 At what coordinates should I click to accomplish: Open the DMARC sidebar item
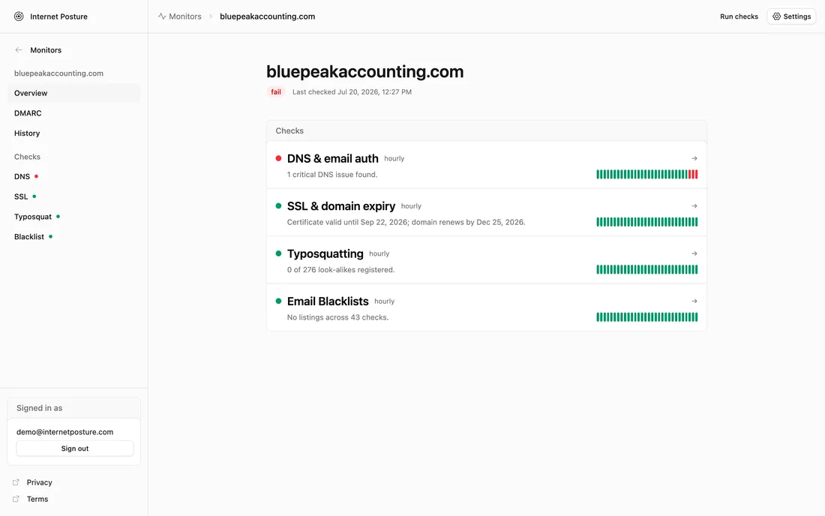(73, 113)
